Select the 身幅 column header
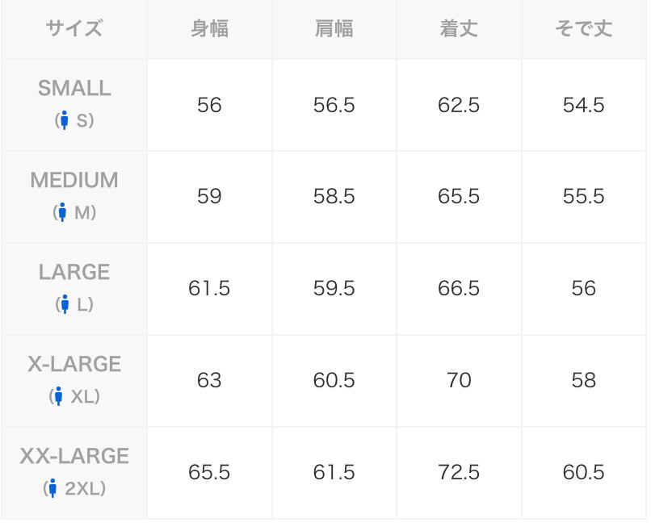The width and height of the screenshot is (651, 531). (209, 30)
